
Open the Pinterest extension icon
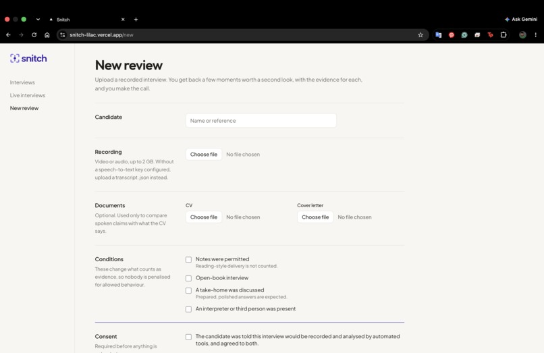point(452,34)
